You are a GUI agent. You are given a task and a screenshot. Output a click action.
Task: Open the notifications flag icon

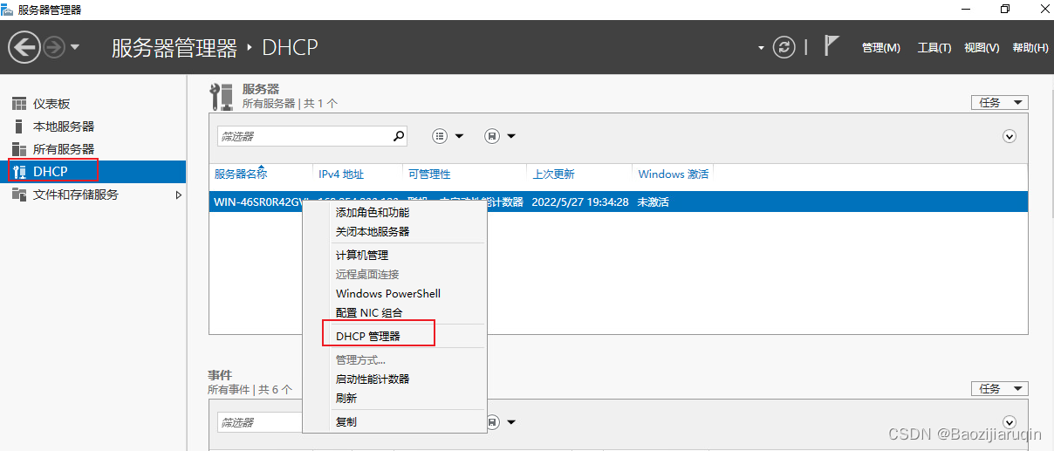point(831,46)
